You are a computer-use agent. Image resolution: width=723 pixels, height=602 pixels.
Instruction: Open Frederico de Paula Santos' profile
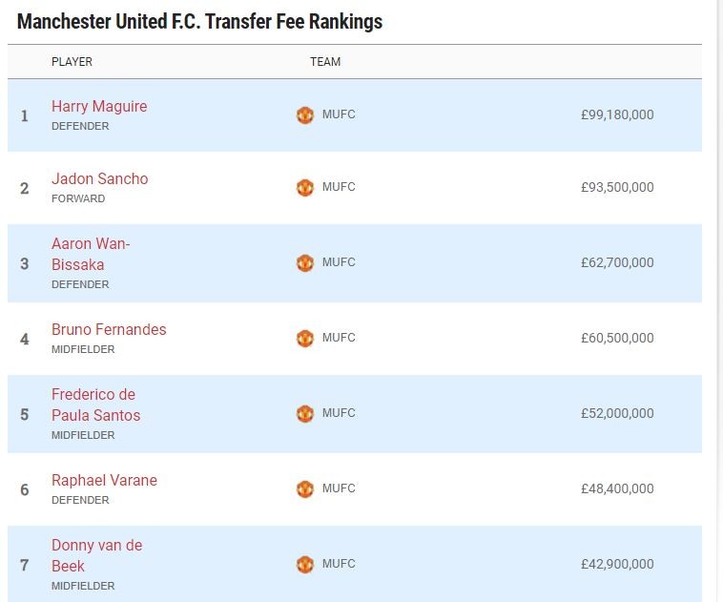[95, 405]
